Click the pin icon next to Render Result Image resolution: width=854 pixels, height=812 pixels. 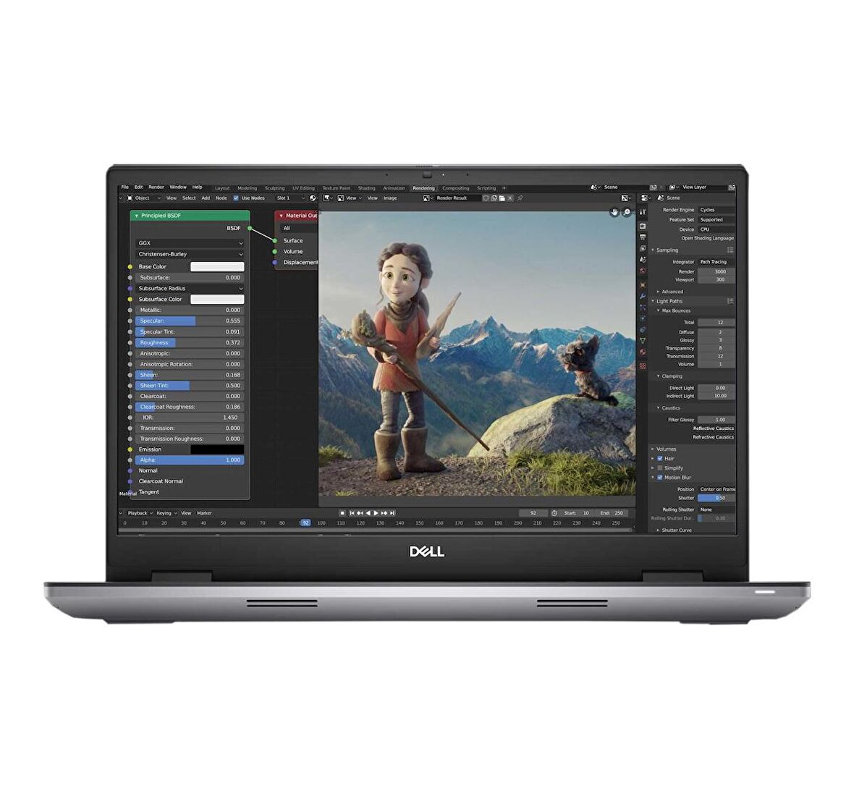coord(520,198)
